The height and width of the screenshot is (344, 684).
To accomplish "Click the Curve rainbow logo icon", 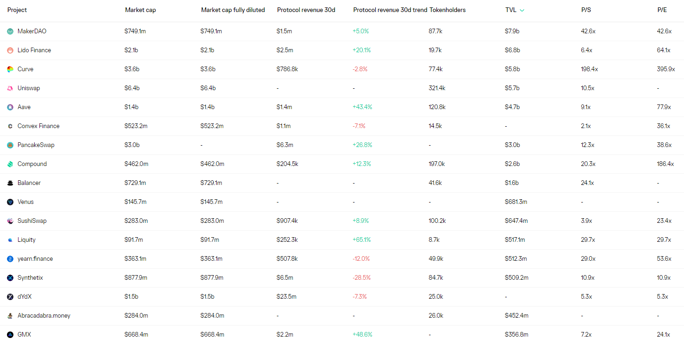I will coord(10,69).
